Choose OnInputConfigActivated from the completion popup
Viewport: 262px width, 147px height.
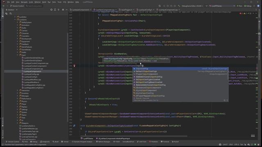(181, 80)
